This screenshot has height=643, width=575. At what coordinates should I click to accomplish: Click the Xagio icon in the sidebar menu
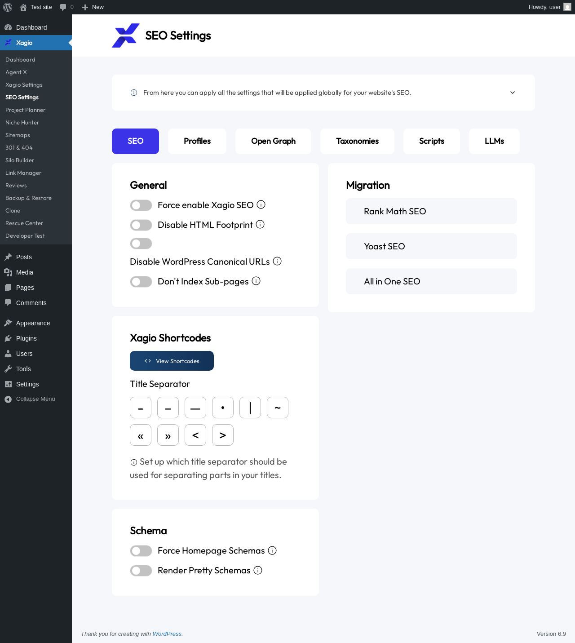(x=8, y=43)
